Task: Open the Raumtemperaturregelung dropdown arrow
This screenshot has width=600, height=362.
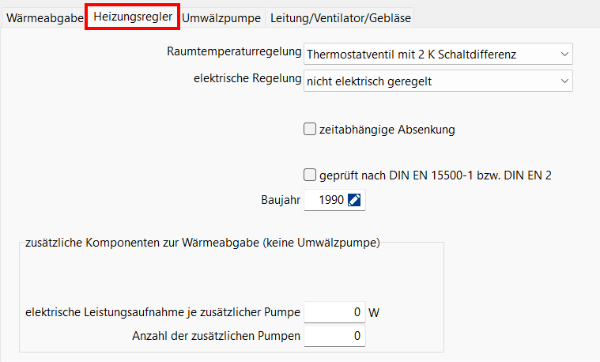Action: (564, 54)
